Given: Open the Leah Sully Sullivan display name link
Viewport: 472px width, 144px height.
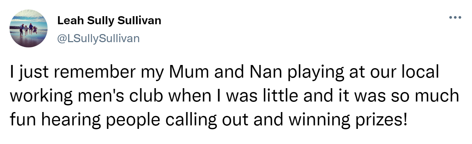Looking at the screenshot, I should tap(109, 21).
